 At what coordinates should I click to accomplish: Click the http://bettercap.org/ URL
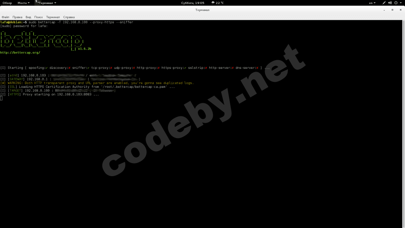pos(20,53)
